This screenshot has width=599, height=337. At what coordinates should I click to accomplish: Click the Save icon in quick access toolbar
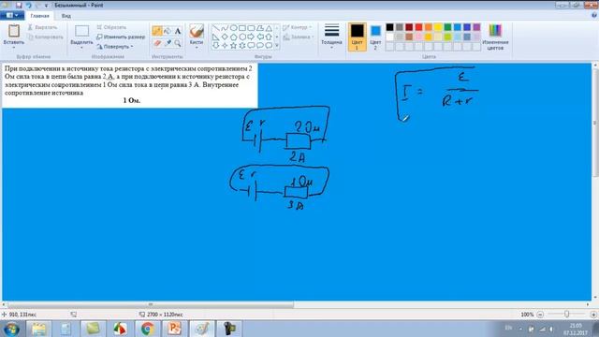[x=19, y=6]
